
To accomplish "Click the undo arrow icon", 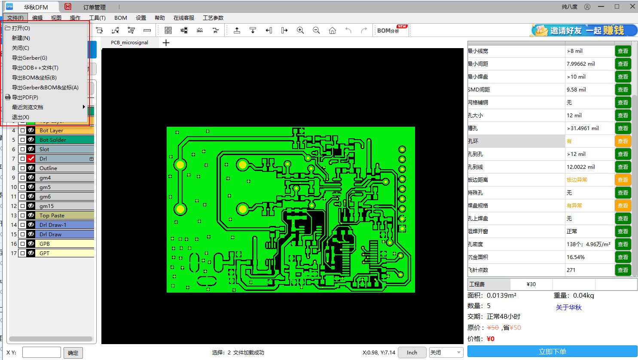I will click(348, 30).
